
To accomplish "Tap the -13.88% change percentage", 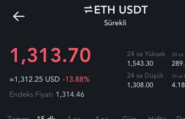I will [x=76, y=79].
